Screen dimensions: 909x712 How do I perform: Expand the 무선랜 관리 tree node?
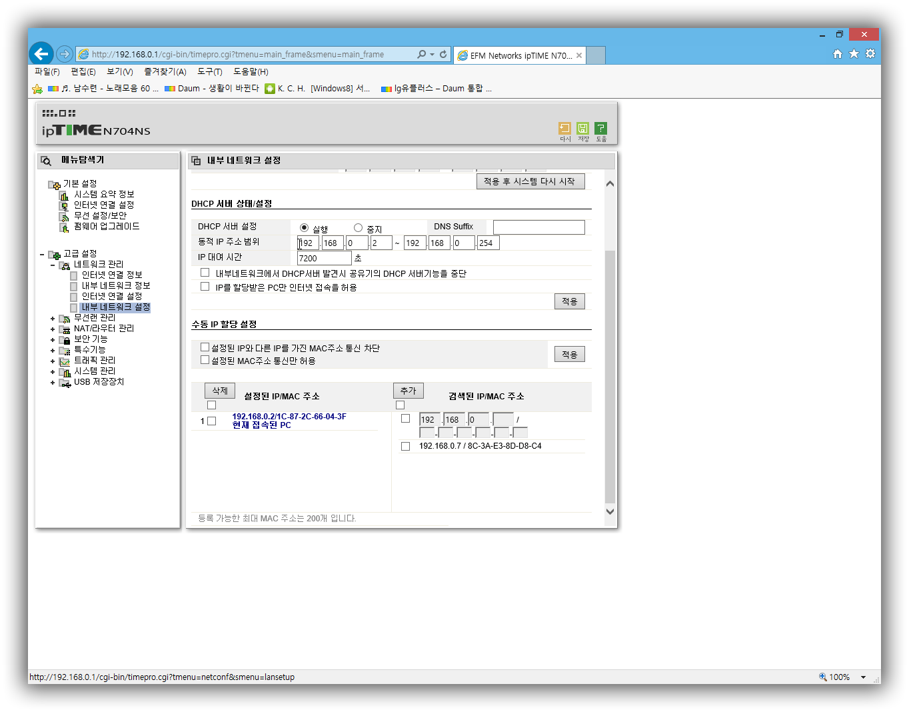pyautogui.click(x=53, y=319)
